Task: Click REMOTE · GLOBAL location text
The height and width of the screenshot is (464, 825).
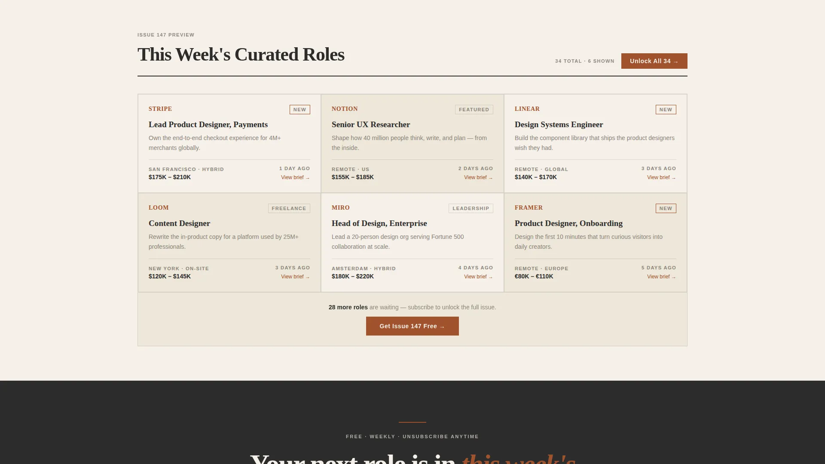Action: click(x=541, y=169)
